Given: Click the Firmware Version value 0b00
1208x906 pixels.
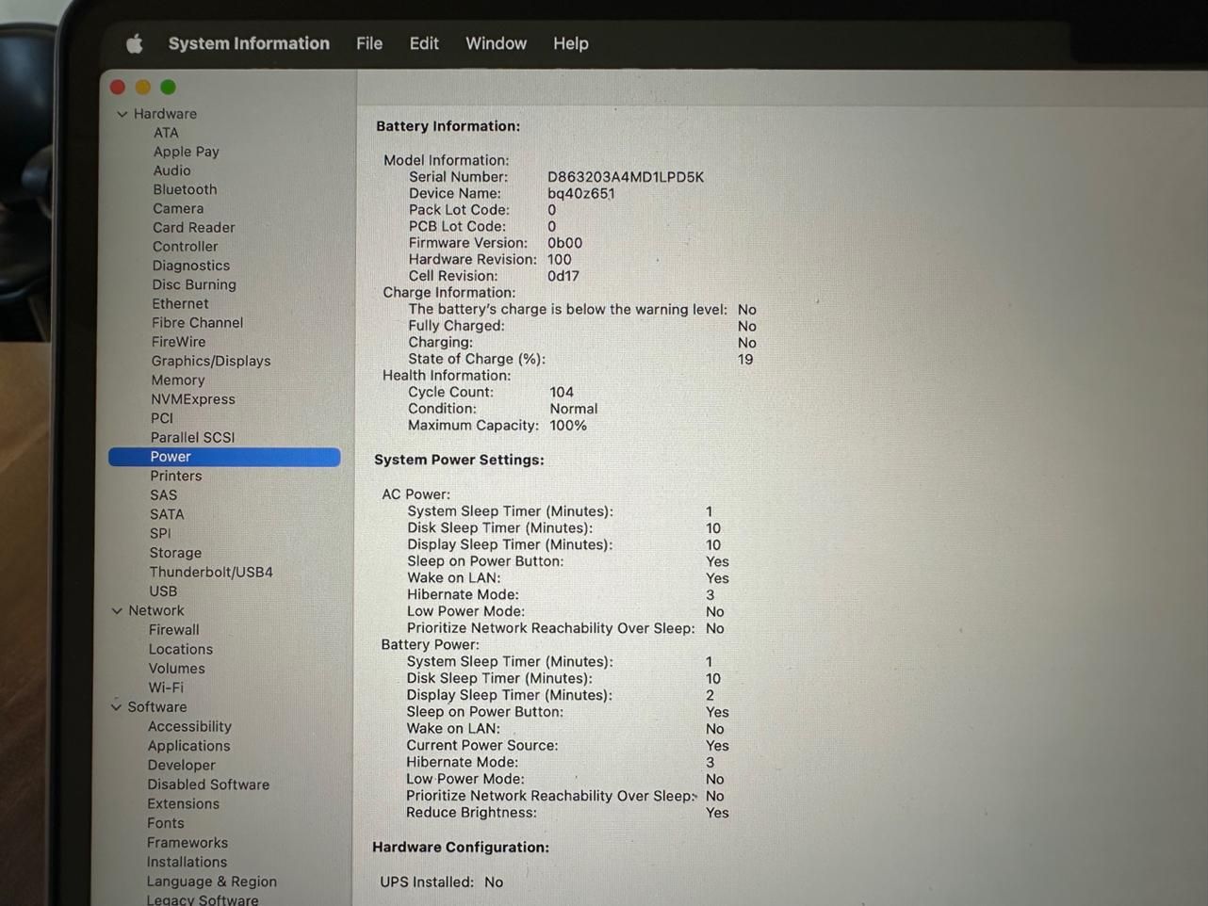Looking at the screenshot, I should click(564, 243).
